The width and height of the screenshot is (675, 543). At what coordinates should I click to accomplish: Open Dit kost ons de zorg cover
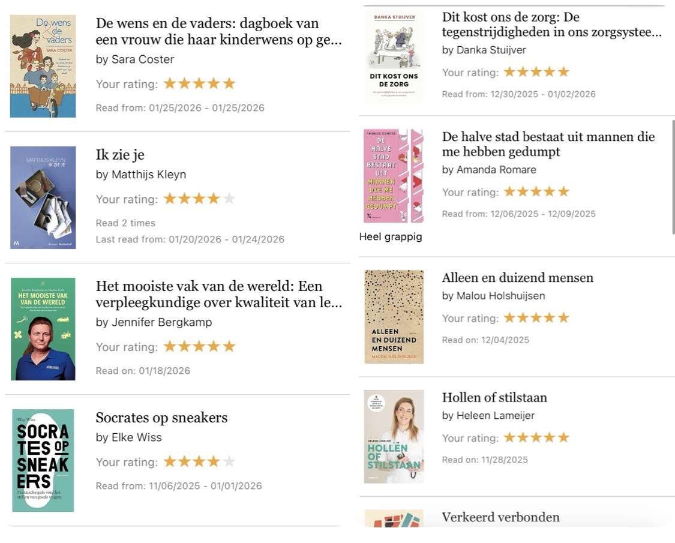394,56
